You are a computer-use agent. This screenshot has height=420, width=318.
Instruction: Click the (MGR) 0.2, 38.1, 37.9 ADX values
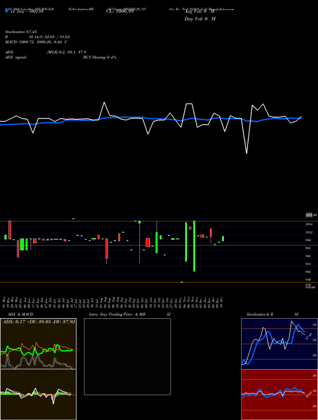tap(66, 52)
